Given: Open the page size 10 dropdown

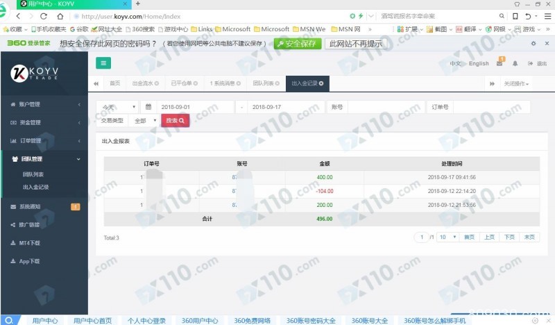Looking at the screenshot, I should pyautogui.click(x=447, y=237).
